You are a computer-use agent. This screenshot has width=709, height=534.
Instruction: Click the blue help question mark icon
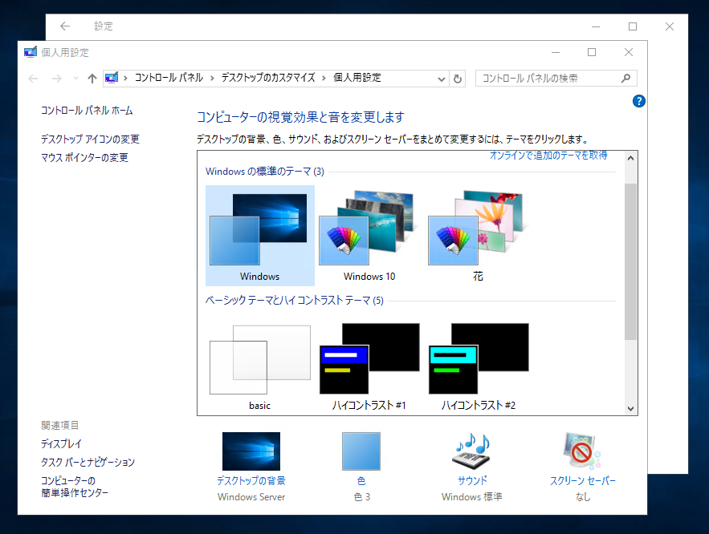[x=638, y=101]
